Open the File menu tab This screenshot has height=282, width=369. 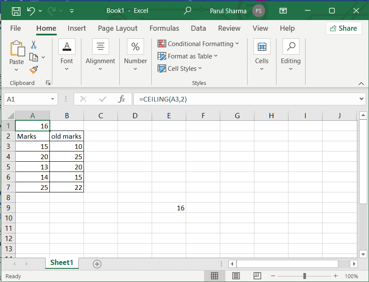pos(15,28)
